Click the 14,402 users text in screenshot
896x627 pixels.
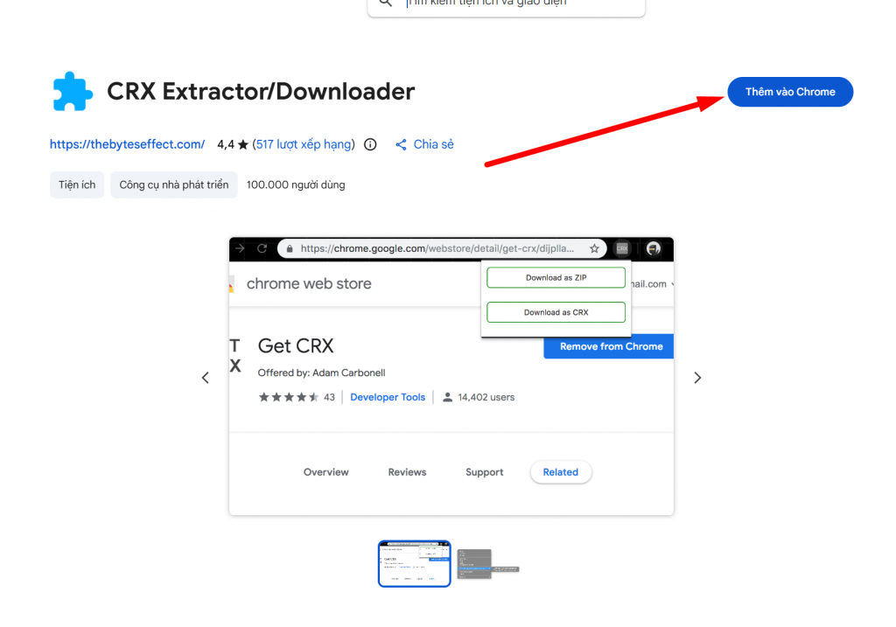tap(486, 397)
